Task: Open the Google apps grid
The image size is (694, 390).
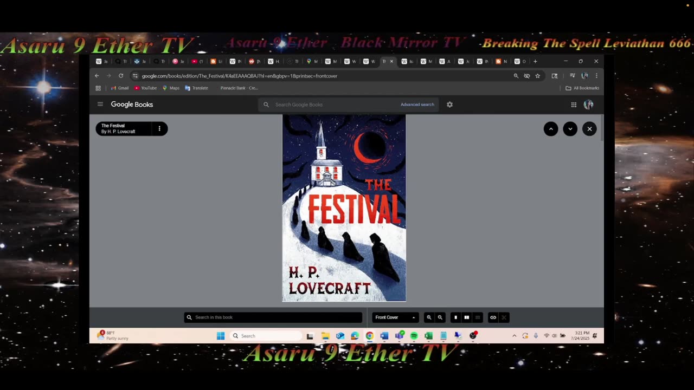Action: 574,105
